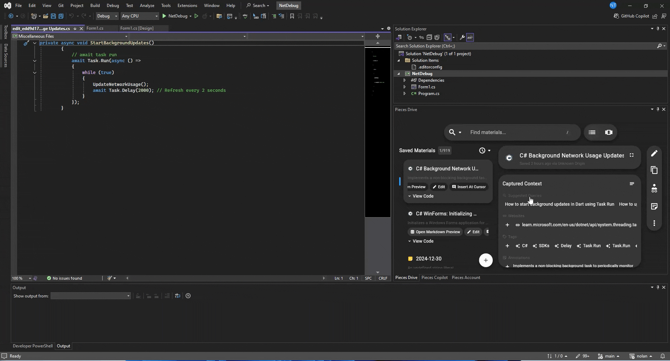This screenshot has height=361, width=670.
Task: Click the Captured Context lines icon
Action: pos(632,184)
